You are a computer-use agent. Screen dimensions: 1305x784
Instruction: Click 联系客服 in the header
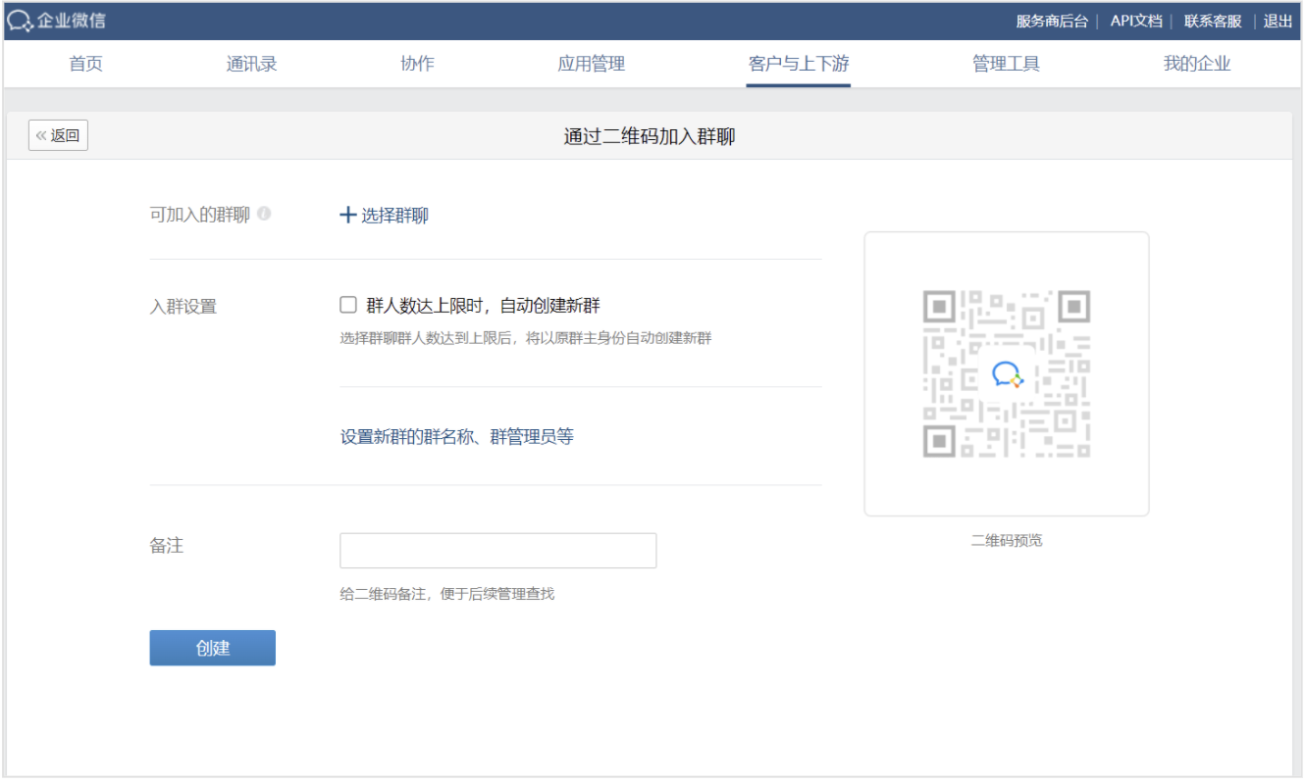coord(1213,21)
